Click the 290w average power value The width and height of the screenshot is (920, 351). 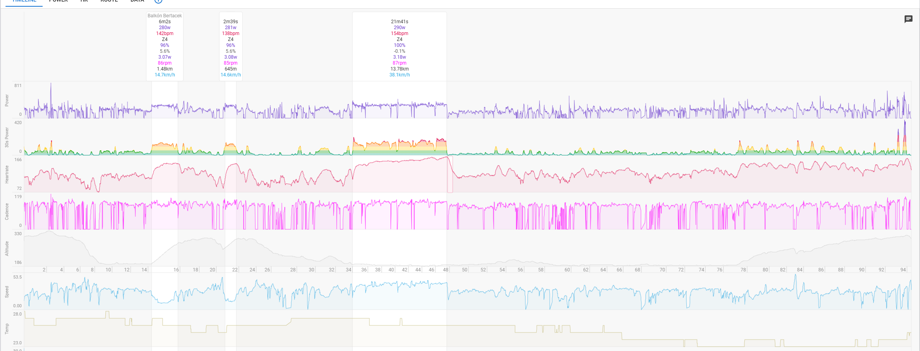(399, 28)
